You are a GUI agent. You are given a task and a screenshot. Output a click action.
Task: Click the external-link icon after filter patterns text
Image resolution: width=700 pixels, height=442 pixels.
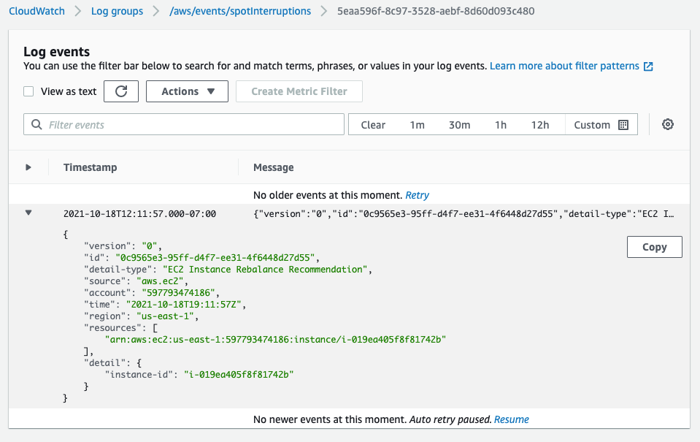pyautogui.click(x=648, y=66)
